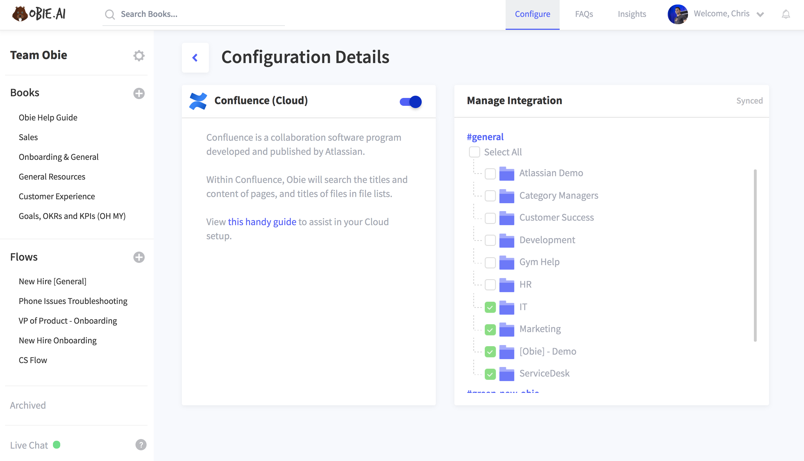Image resolution: width=804 pixels, height=461 pixels.
Task: Click the Gym Help folder name
Action: click(539, 262)
